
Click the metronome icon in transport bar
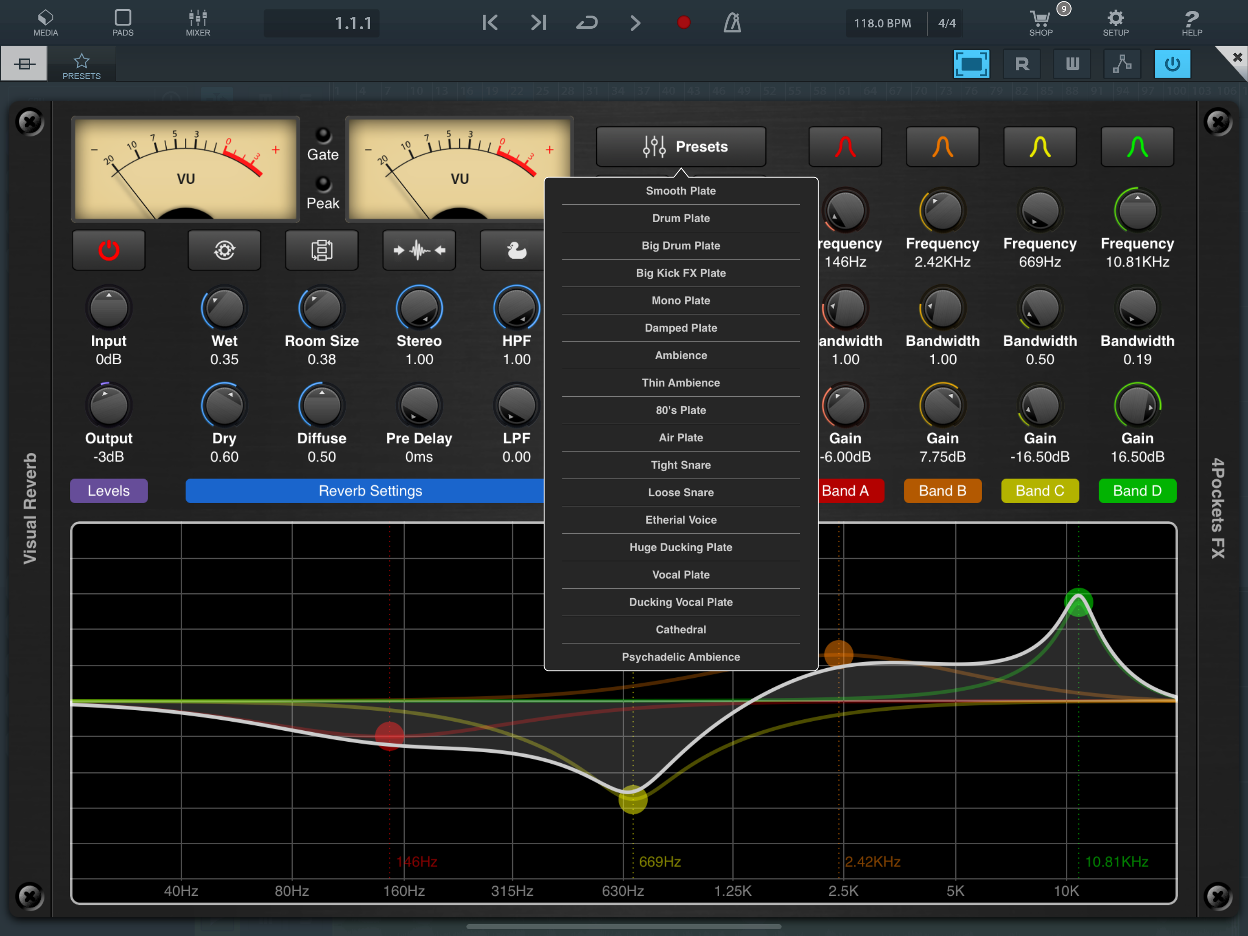732,23
